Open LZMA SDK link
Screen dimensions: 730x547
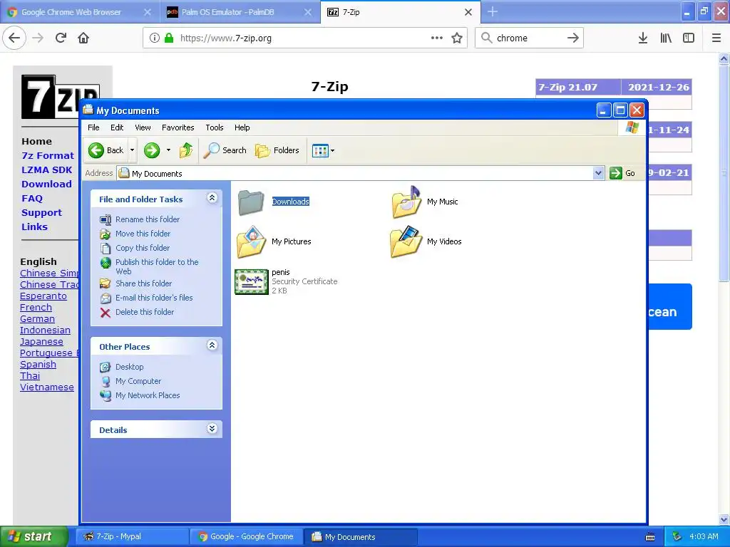(x=46, y=170)
